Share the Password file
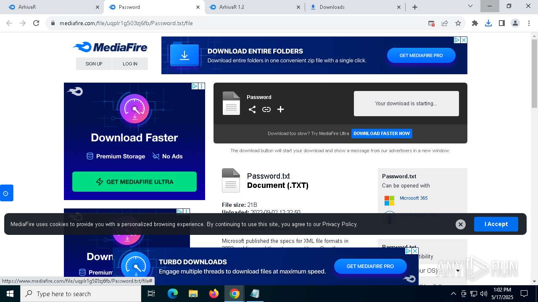Viewport: 538px width, 302px height. pyautogui.click(x=252, y=109)
